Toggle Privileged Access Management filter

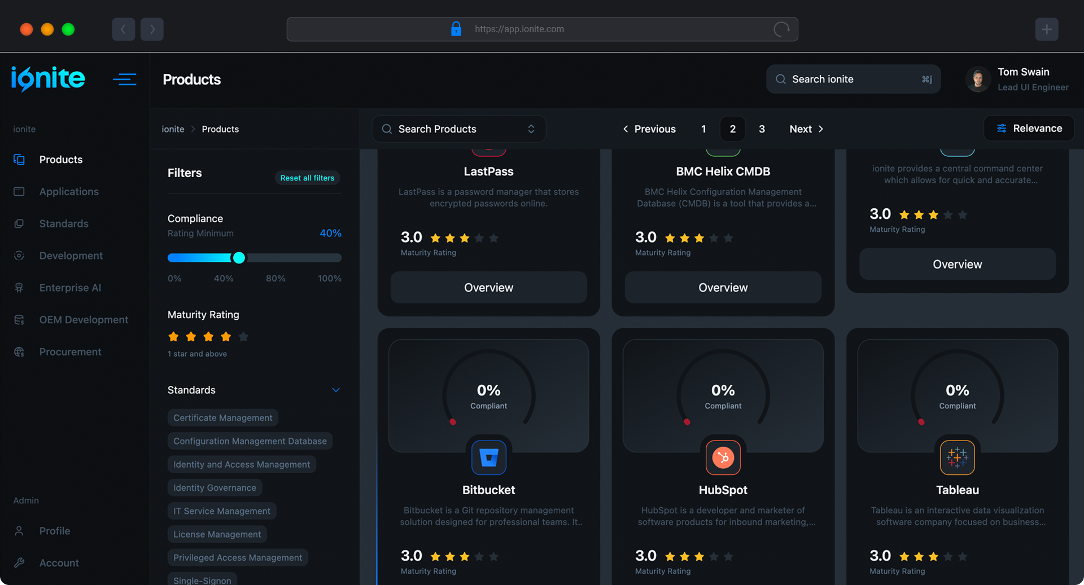click(x=238, y=557)
